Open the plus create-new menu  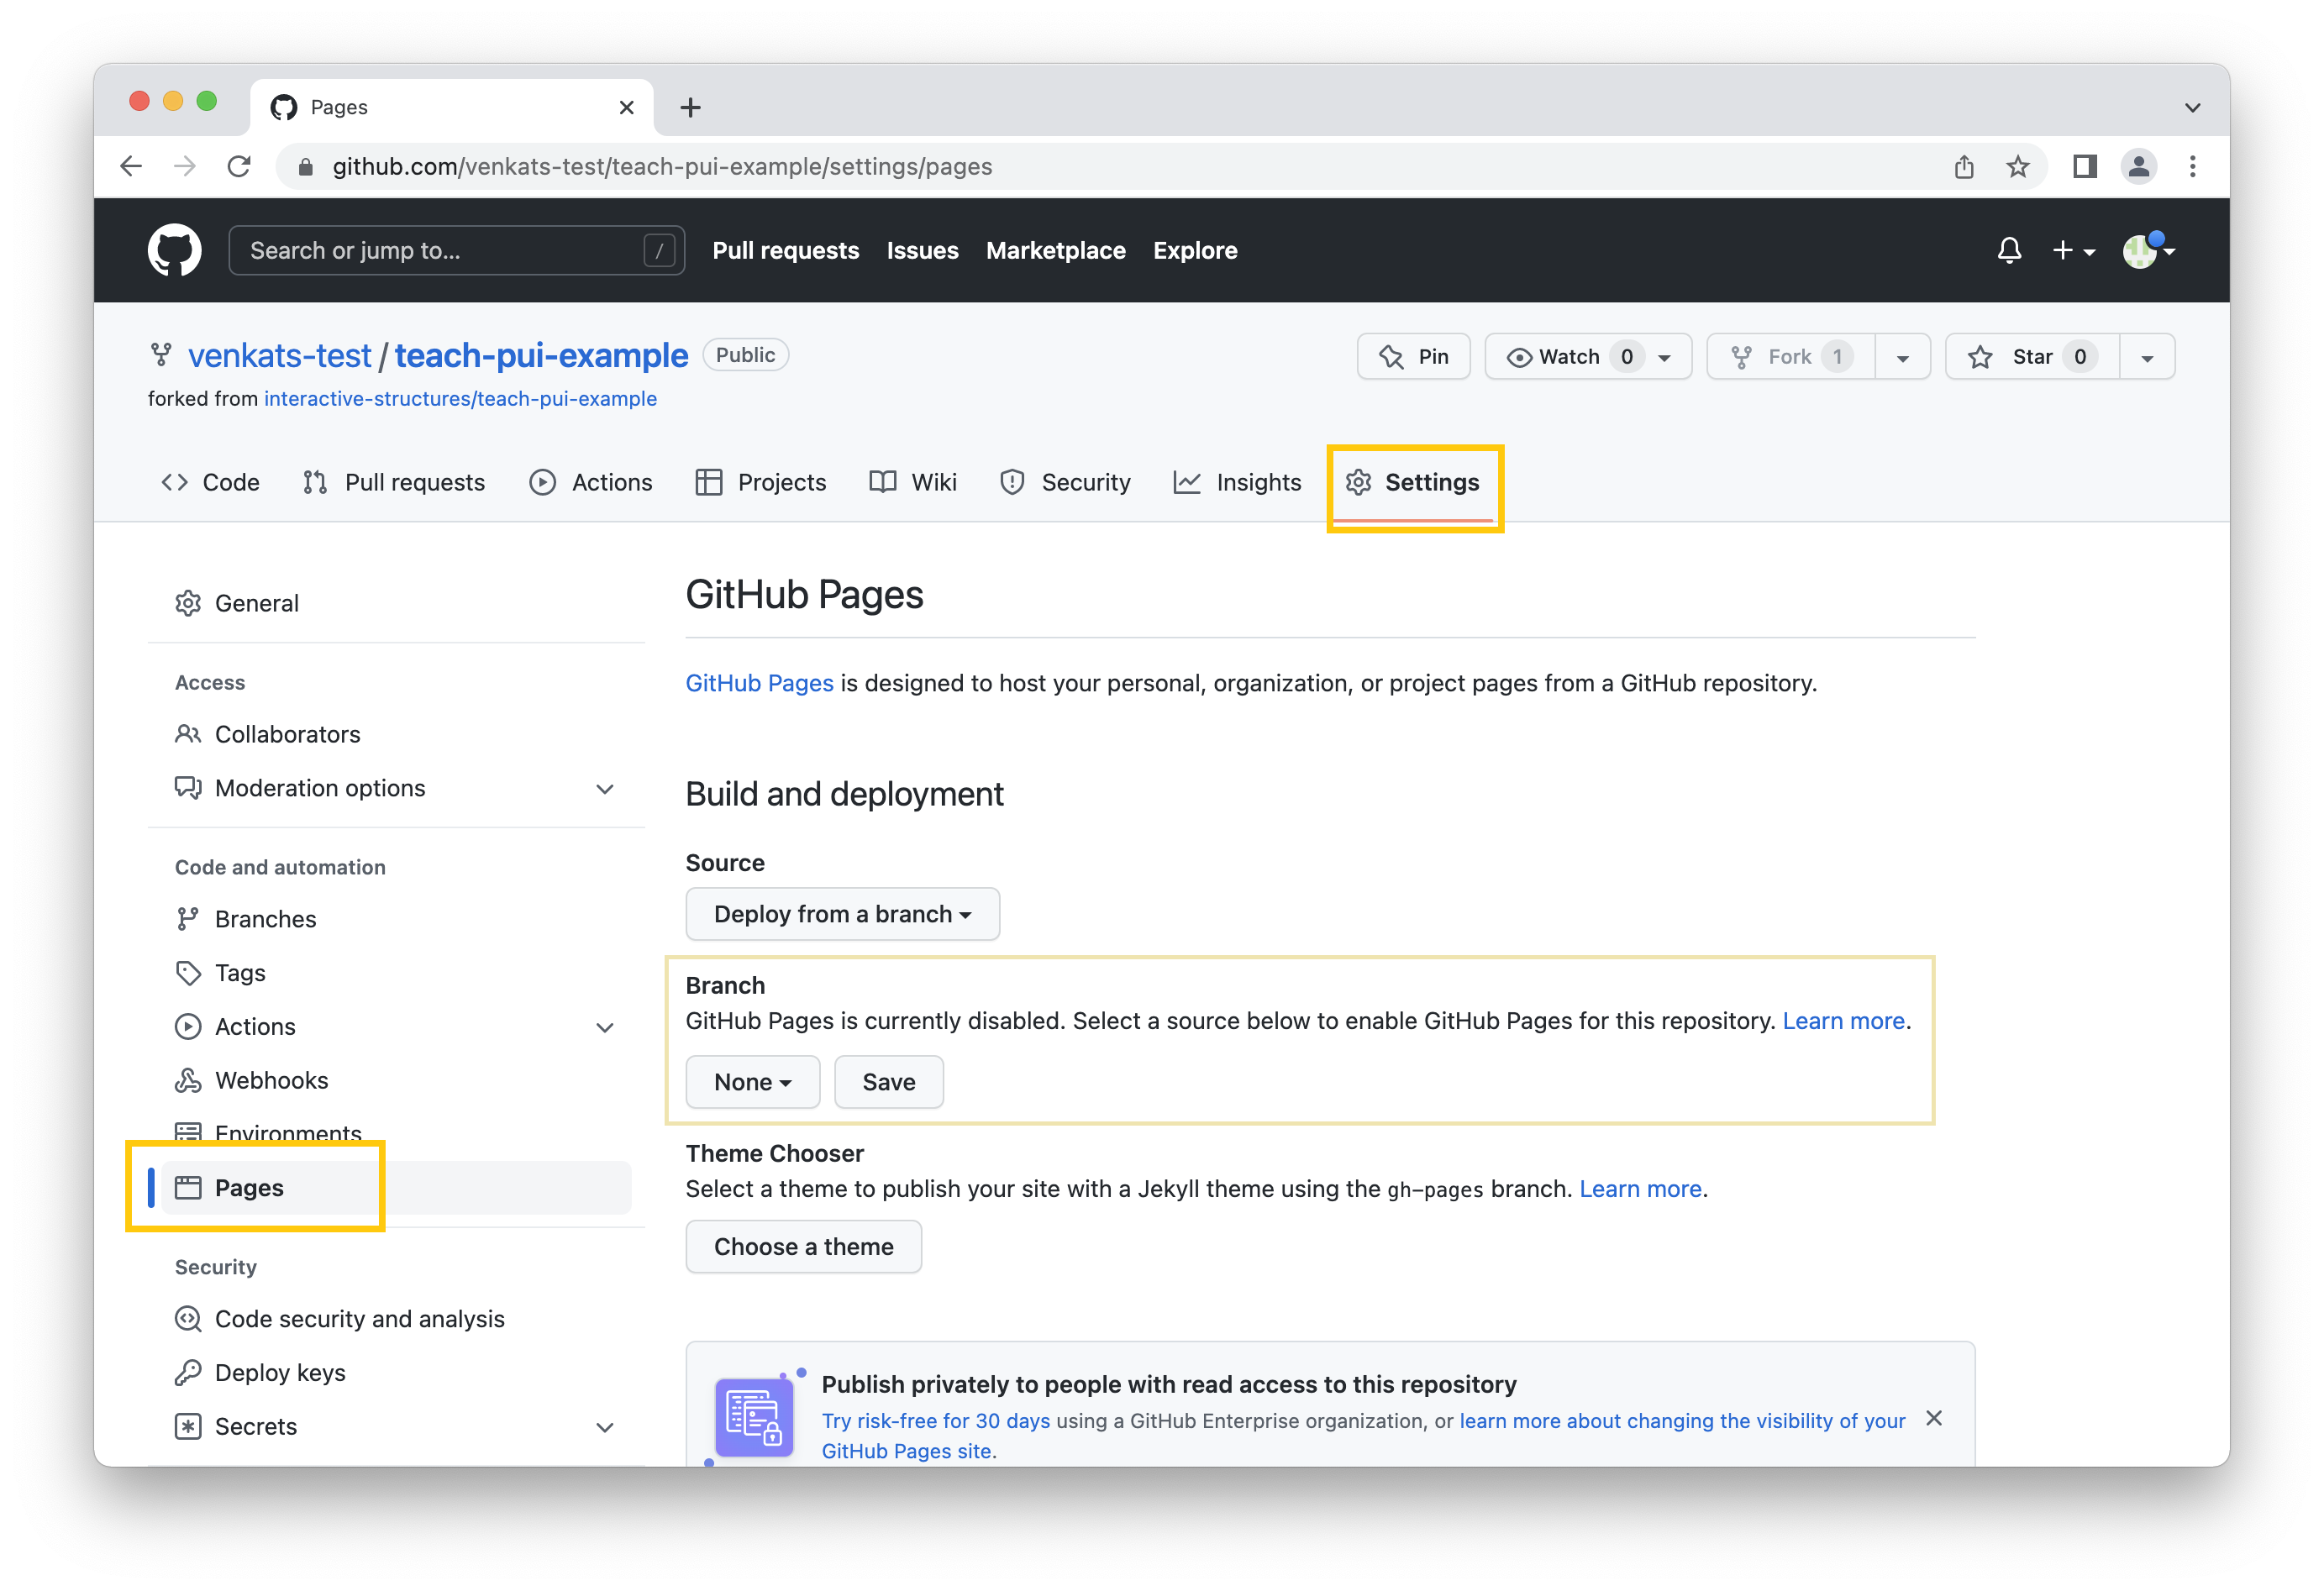[x=2073, y=250]
